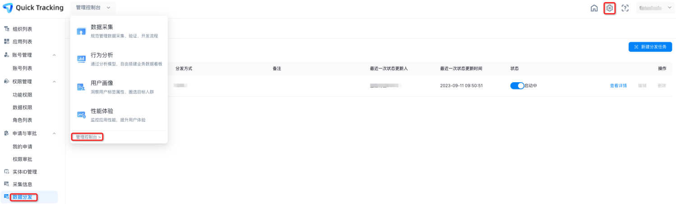Click the 状态 column header

pos(514,68)
